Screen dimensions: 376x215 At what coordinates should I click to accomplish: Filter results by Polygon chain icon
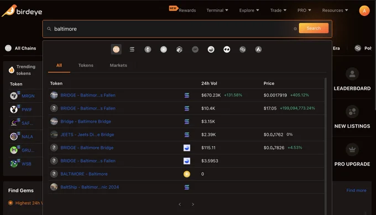pyautogui.click(x=243, y=49)
